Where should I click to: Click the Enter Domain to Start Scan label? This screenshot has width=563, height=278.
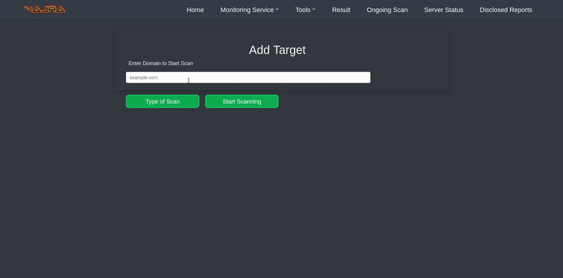tap(160, 63)
